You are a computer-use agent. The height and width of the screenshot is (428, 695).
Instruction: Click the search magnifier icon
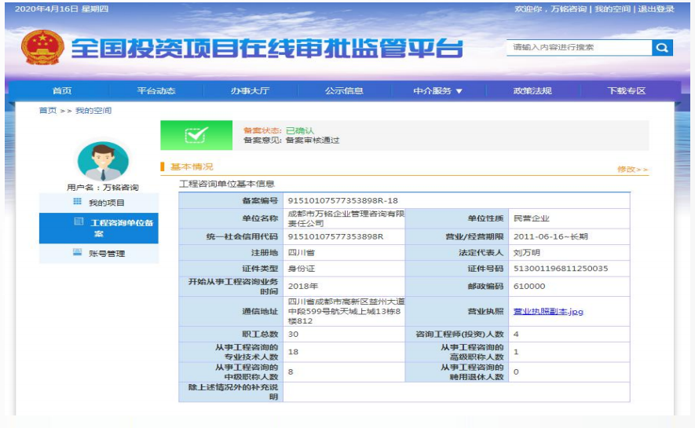(662, 48)
